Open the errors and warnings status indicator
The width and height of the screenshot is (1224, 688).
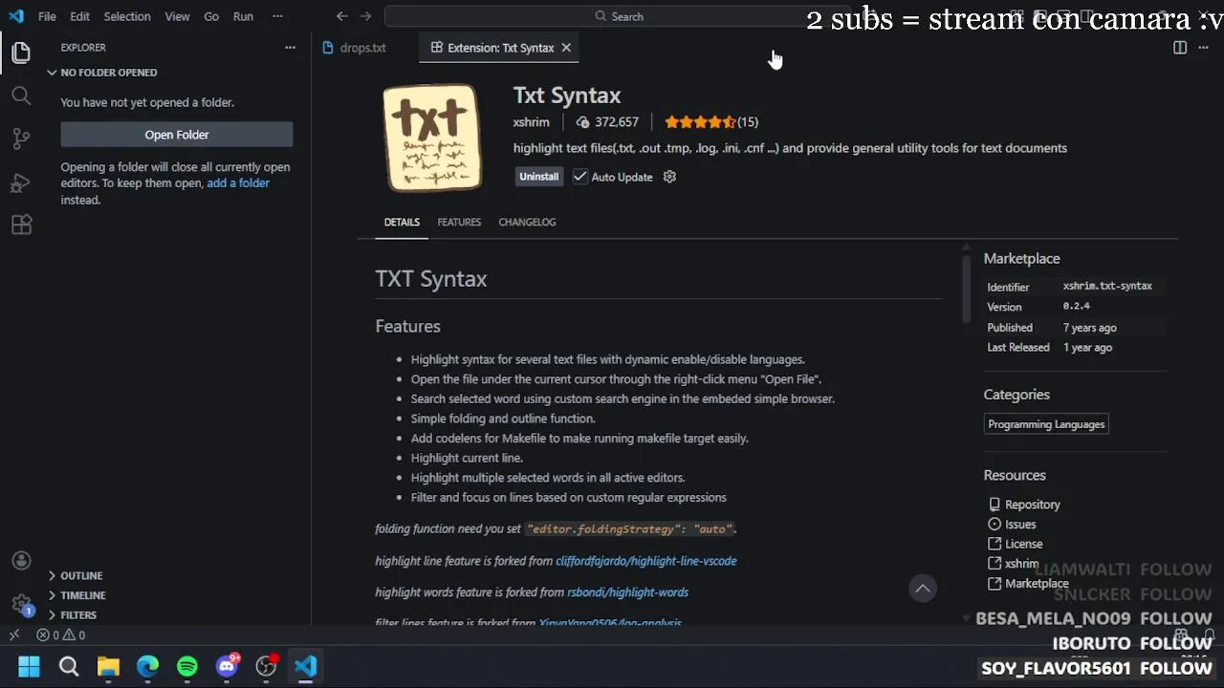click(x=61, y=634)
